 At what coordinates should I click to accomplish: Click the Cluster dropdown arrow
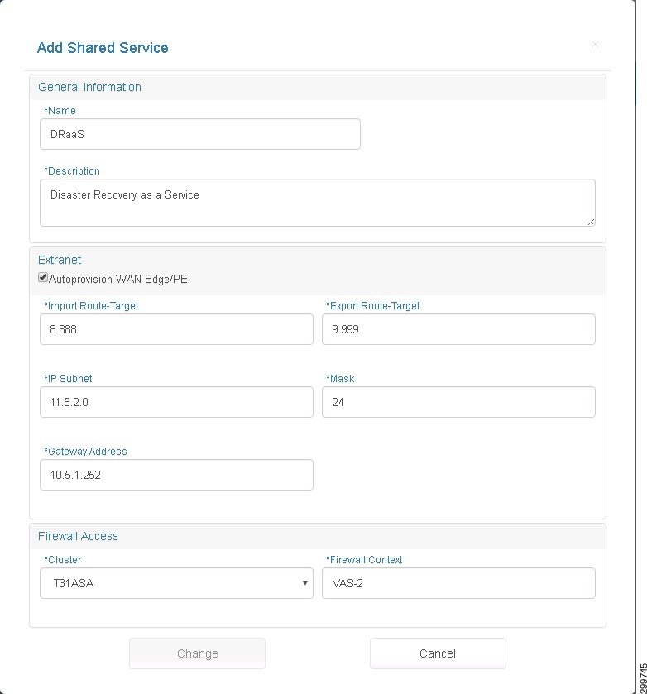305,583
